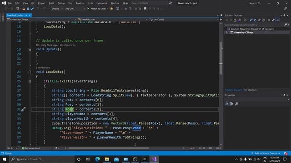This screenshot has width=291, height=163.
Task: Click Properties wrench icon in Solution Explorer
Action: (x=273, y=20)
